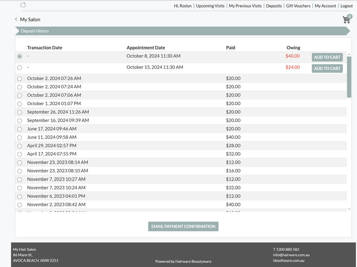Open the info@hairware.com.au email link
Image resolution: width=357 pixels, height=267 pixels.
(x=291, y=255)
